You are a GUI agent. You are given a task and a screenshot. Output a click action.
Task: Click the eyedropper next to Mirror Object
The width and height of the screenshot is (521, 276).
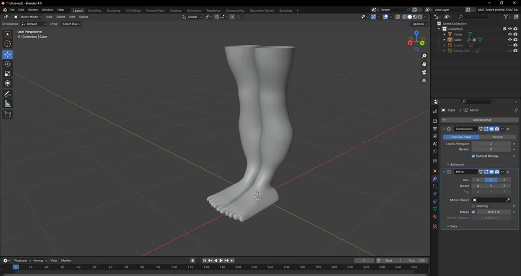[508, 200]
